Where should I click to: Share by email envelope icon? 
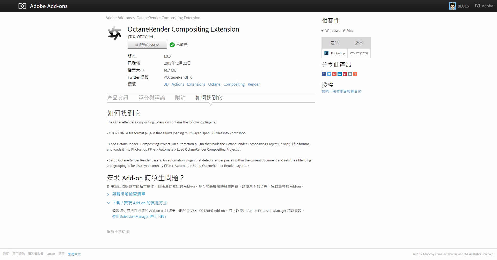[350, 74]
